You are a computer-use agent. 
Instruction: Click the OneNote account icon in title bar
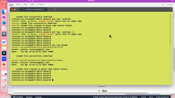click(x=173, y=1)
